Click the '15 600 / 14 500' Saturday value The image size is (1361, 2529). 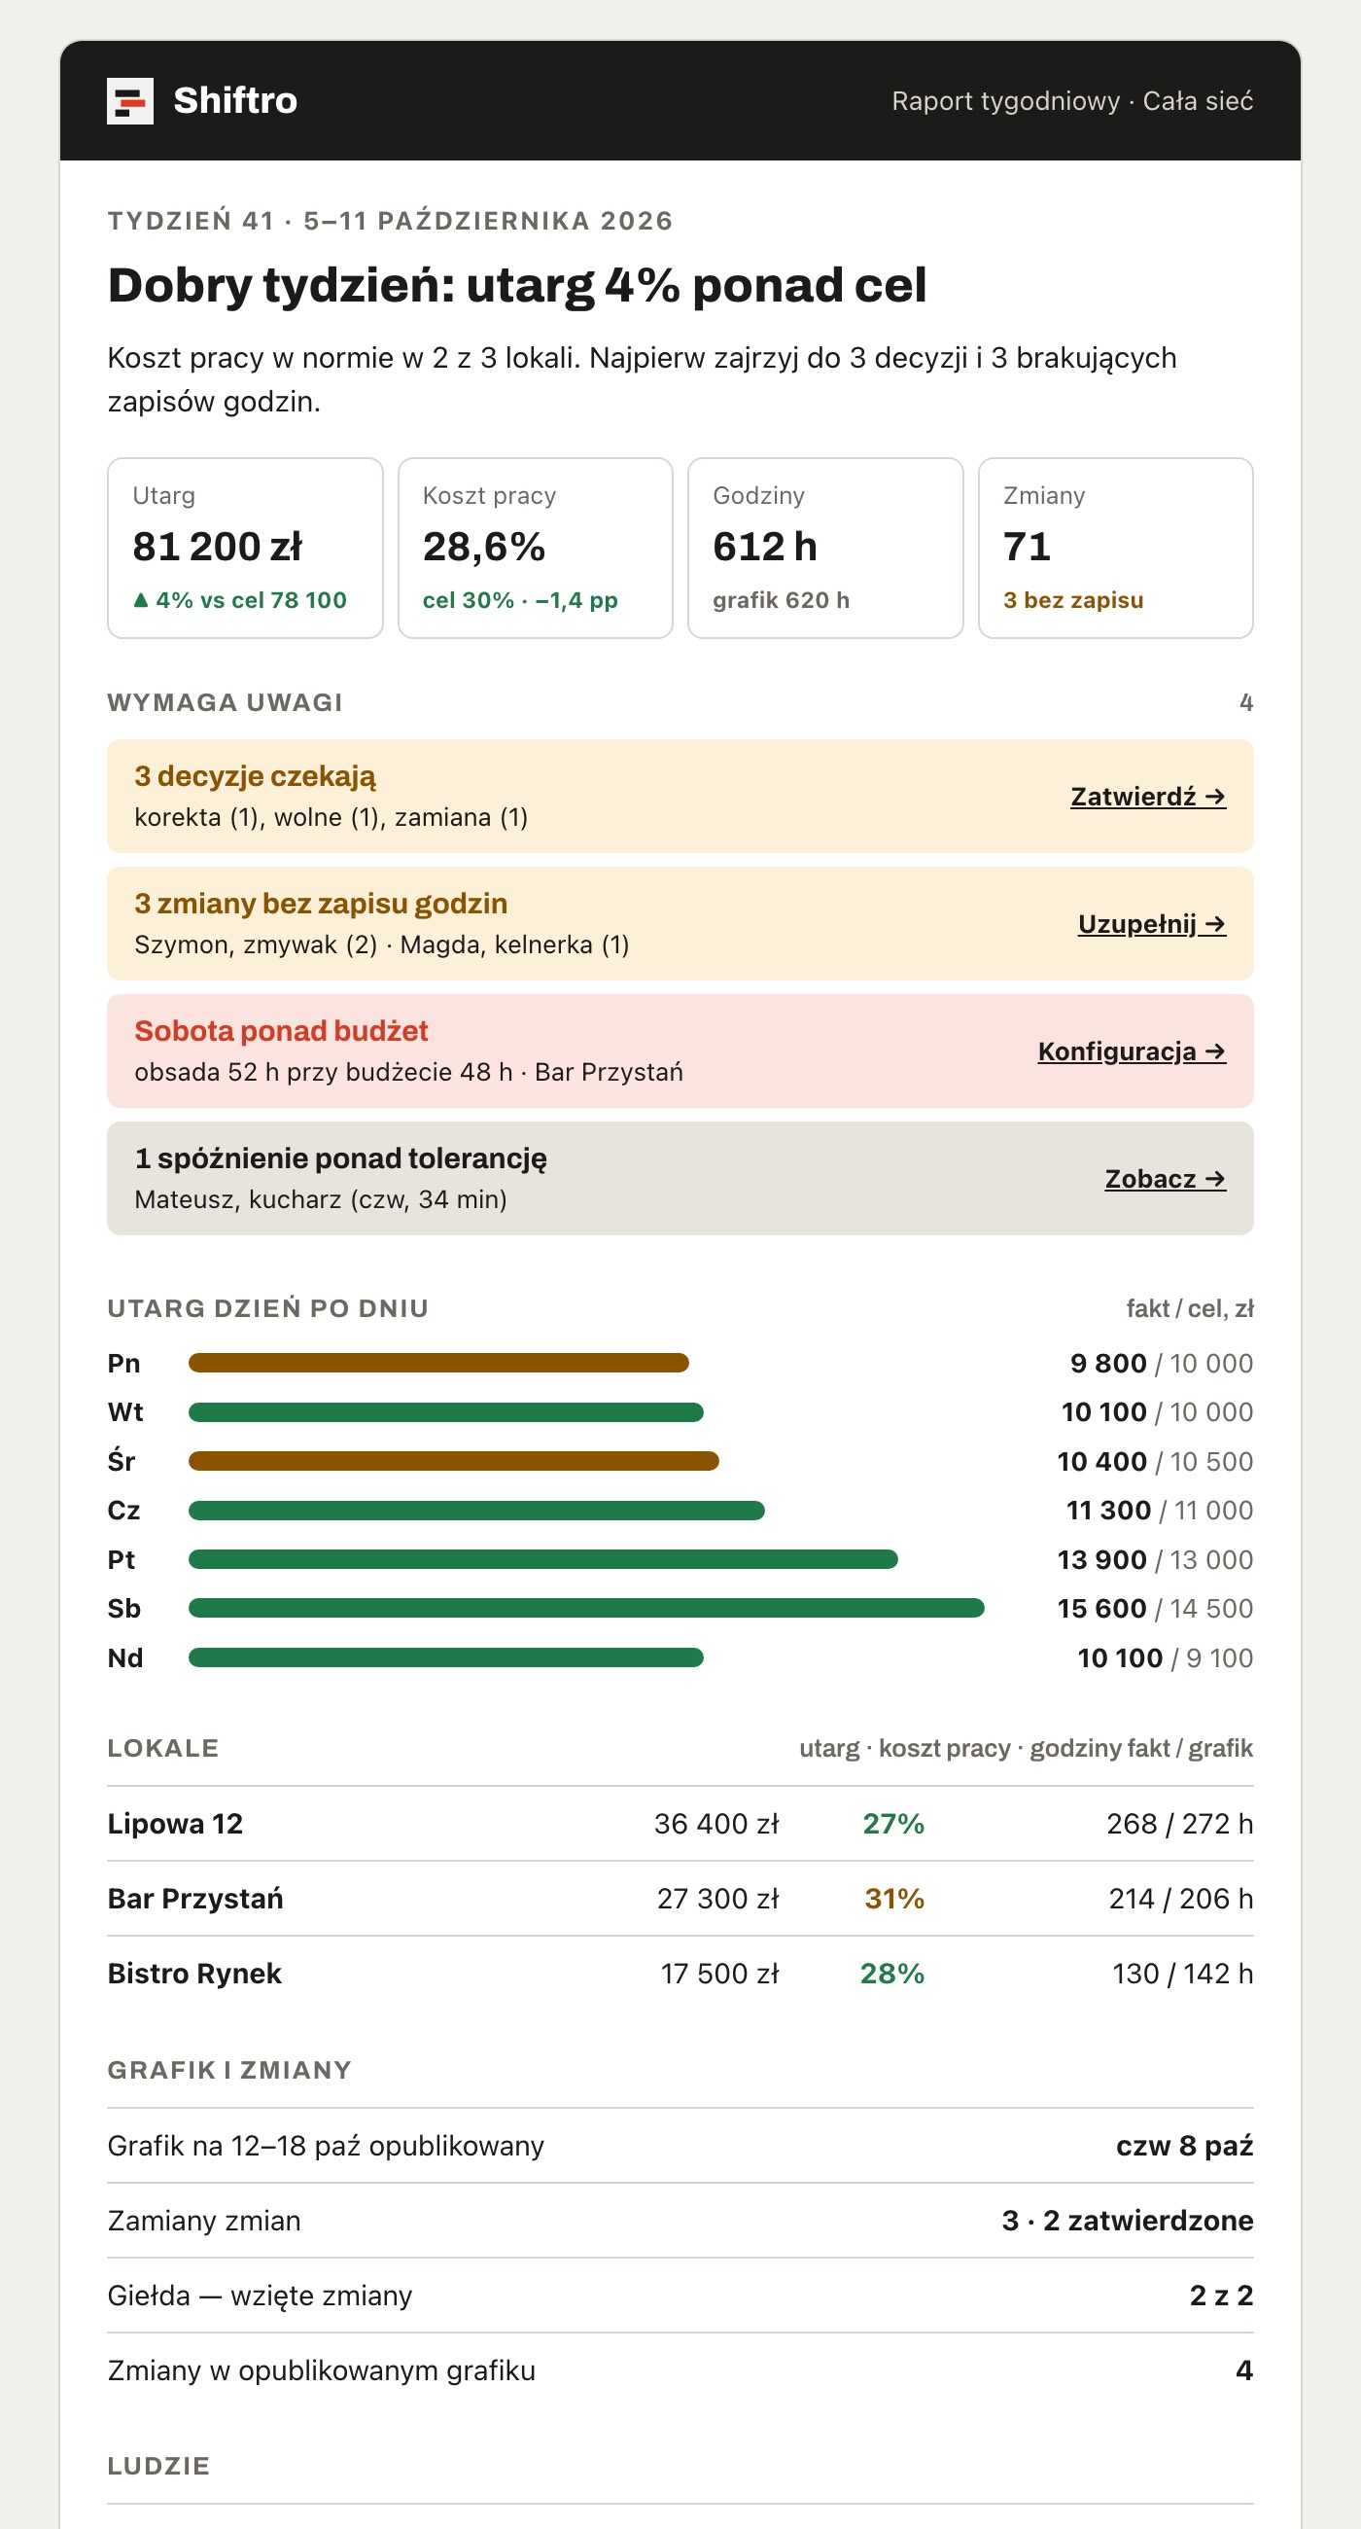coord(1155,1608)
